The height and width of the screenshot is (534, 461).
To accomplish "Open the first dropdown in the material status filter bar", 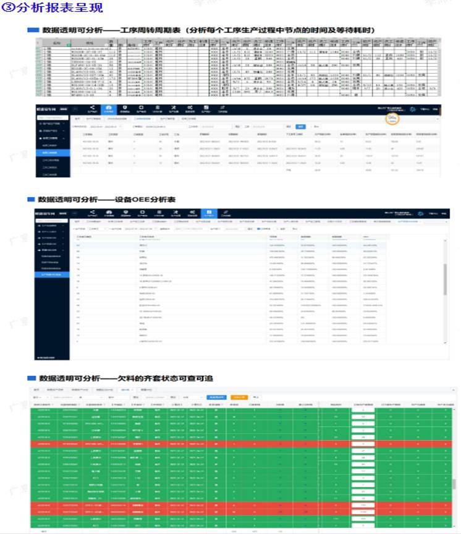I will tap(41, 397).
